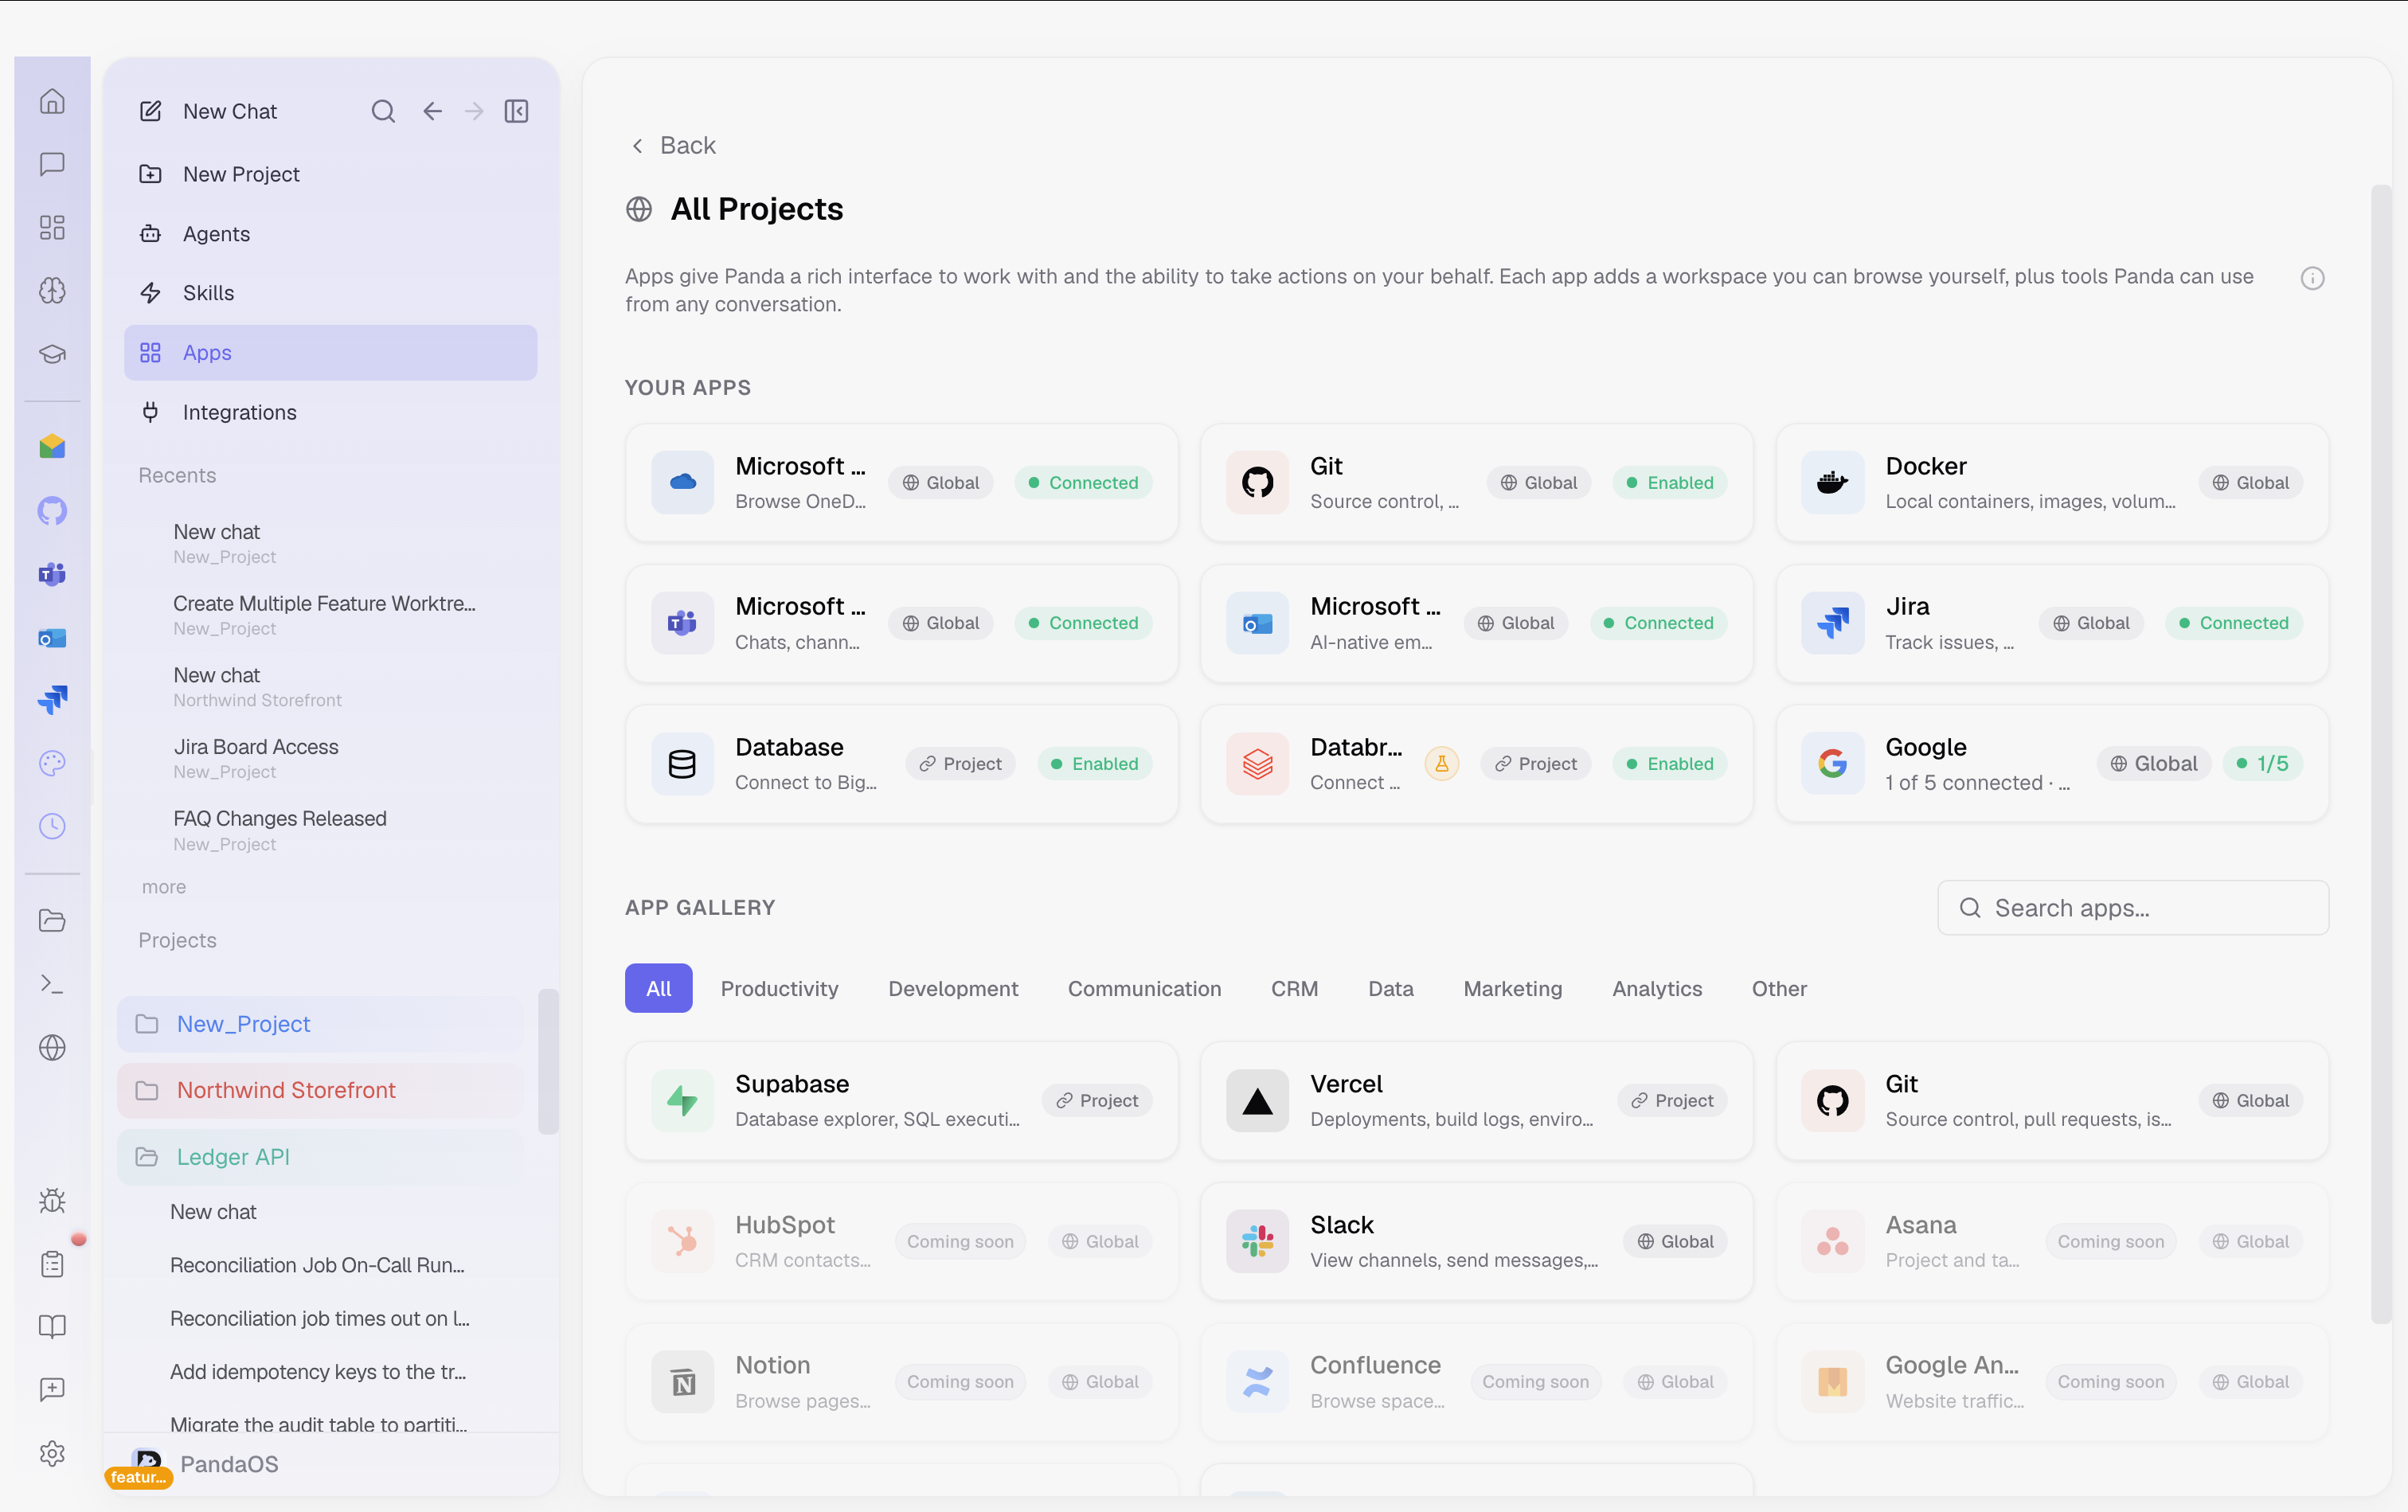Open settings gear in left rail
Viewport: 2408px width, 1512px height.
(52, 1453)
